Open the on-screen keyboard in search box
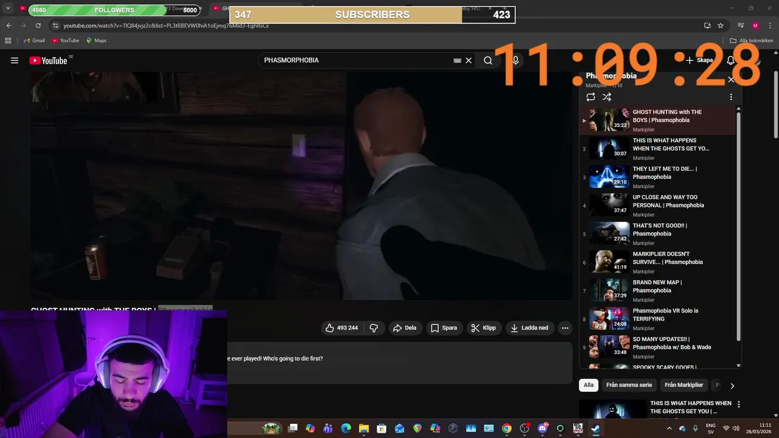Viewport: 779px width, 438px height. (457, 60)
